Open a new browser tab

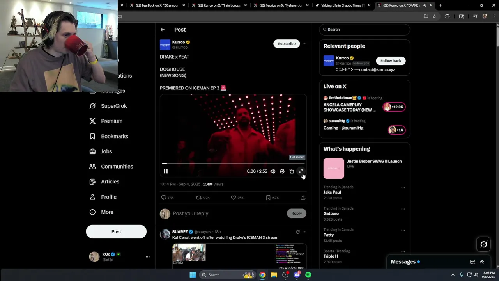coord(441,5)
